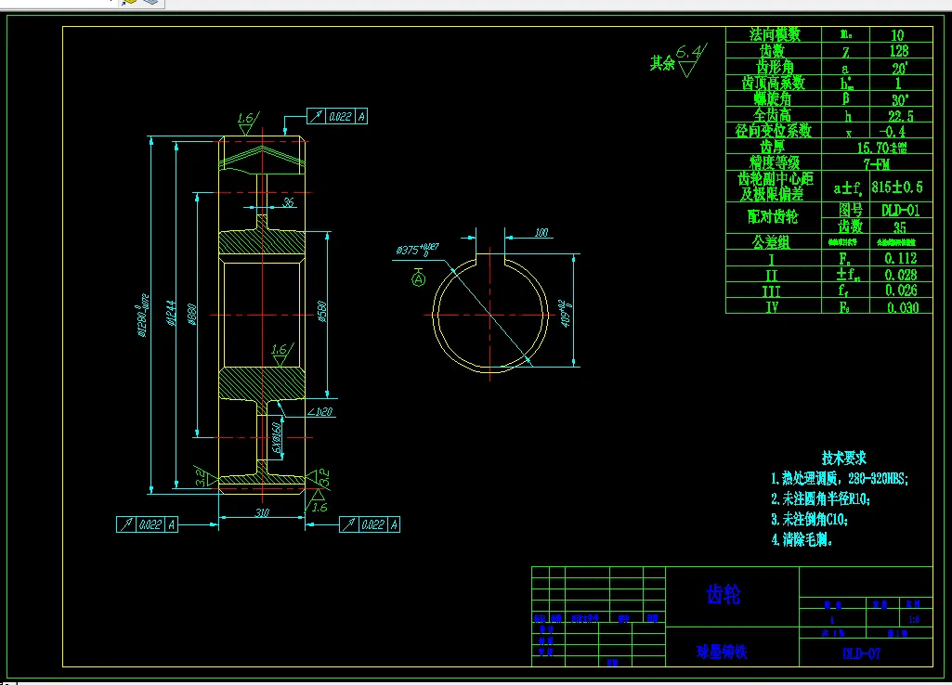The image size is (952, 685).
Task: Click the 法向模数 label in parameter table
Action: [x=774, y=34]
